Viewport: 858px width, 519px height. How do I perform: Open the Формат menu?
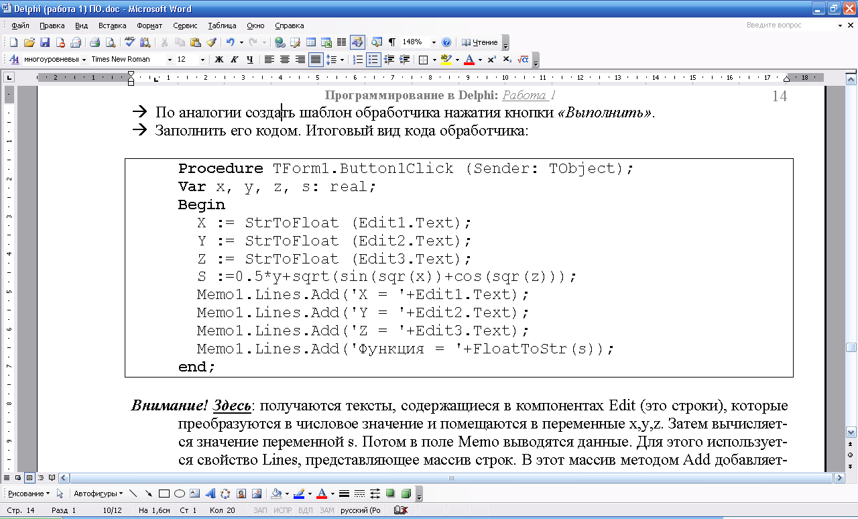pos(149,25)
